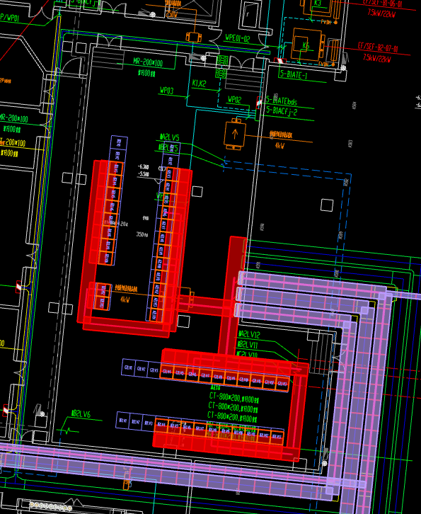This screenshot has height=514, width=421.
Task: Pick the WP02 circuit label
Action: coord(235,100)
